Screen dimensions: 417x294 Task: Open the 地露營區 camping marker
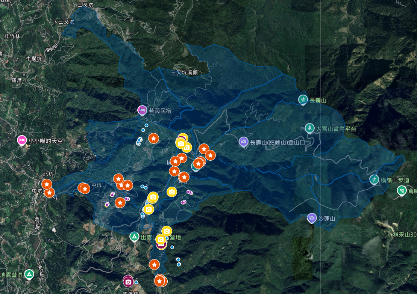29,274
